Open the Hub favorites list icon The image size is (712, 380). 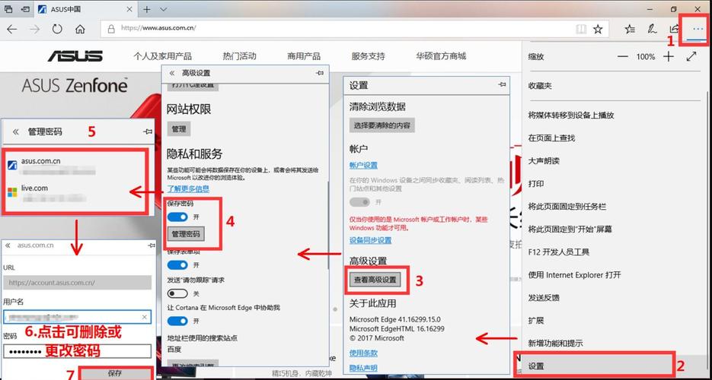pos(630,30)
